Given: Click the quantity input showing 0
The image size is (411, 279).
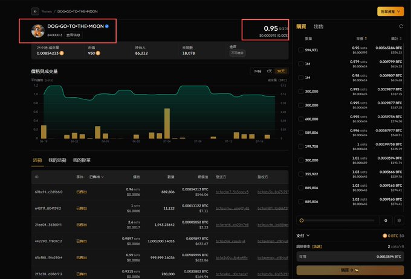Looking at the screenshot, I should (386, 221).
